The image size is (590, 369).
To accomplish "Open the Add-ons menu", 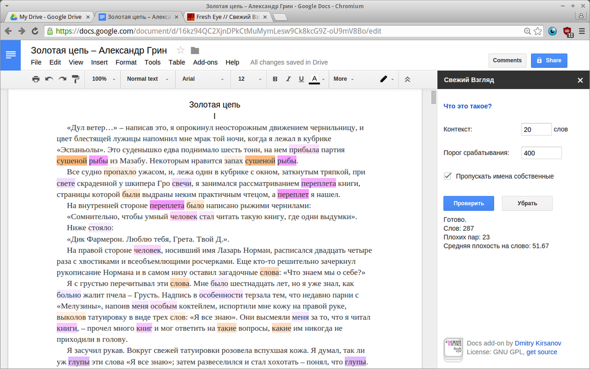I will pos(205,62).
